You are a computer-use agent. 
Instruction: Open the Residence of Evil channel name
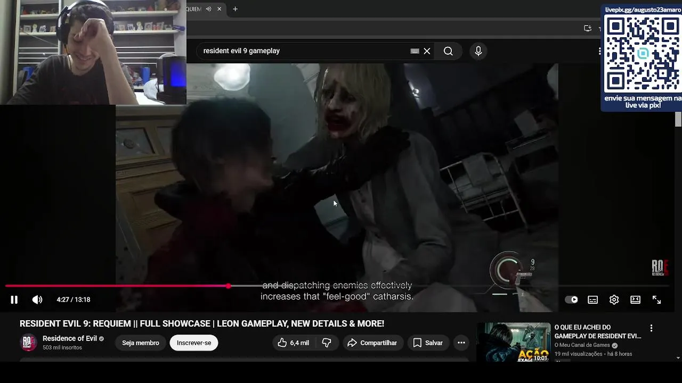70,339
